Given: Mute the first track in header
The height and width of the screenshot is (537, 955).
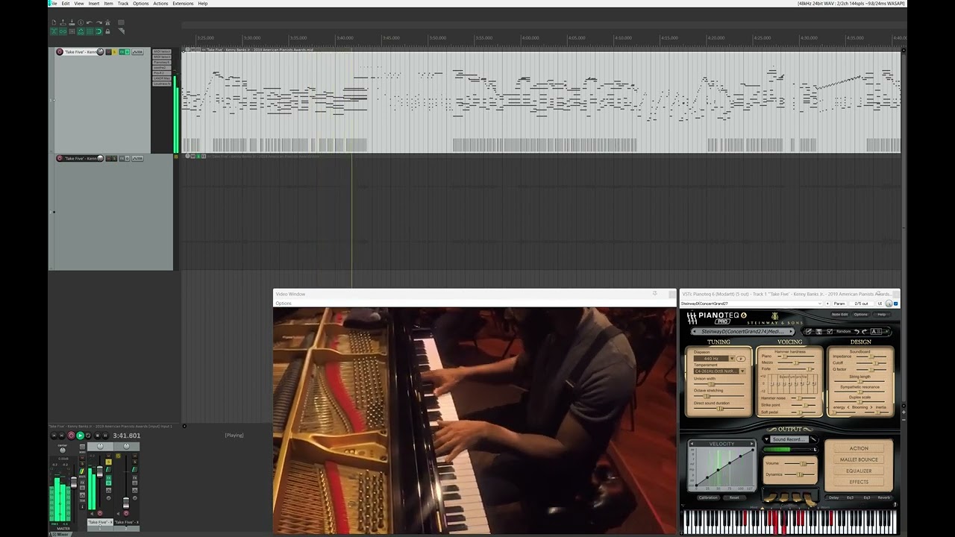Looking at the screenshot, I should [109, 52].
